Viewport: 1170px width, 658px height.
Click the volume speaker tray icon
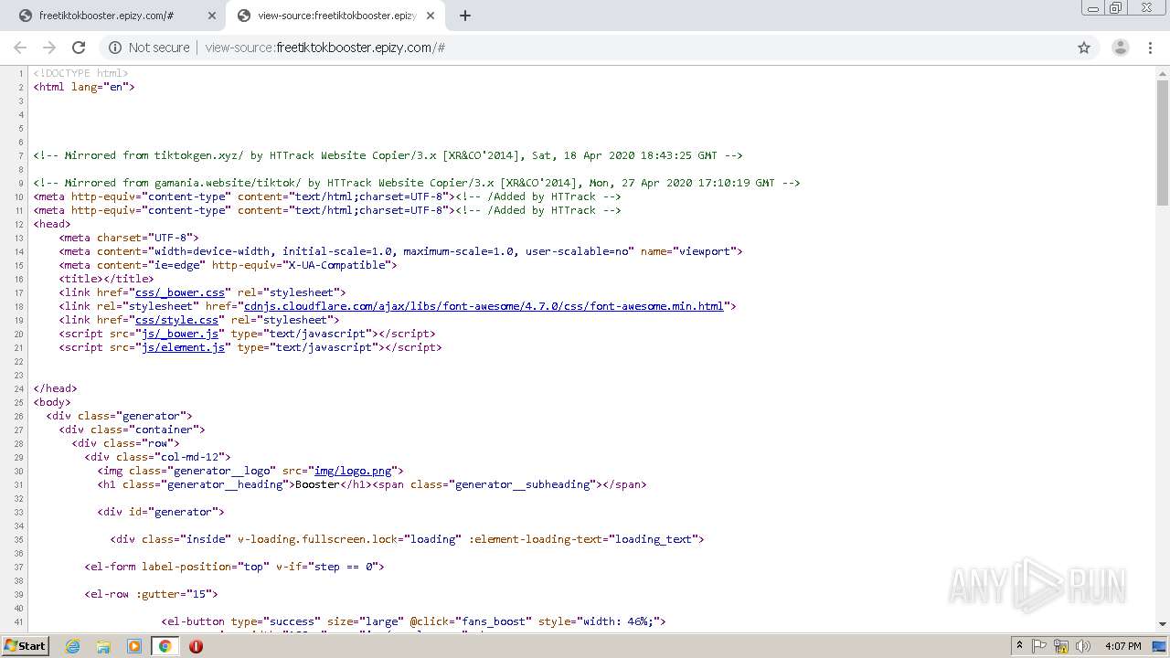[x=1083, y=646]
